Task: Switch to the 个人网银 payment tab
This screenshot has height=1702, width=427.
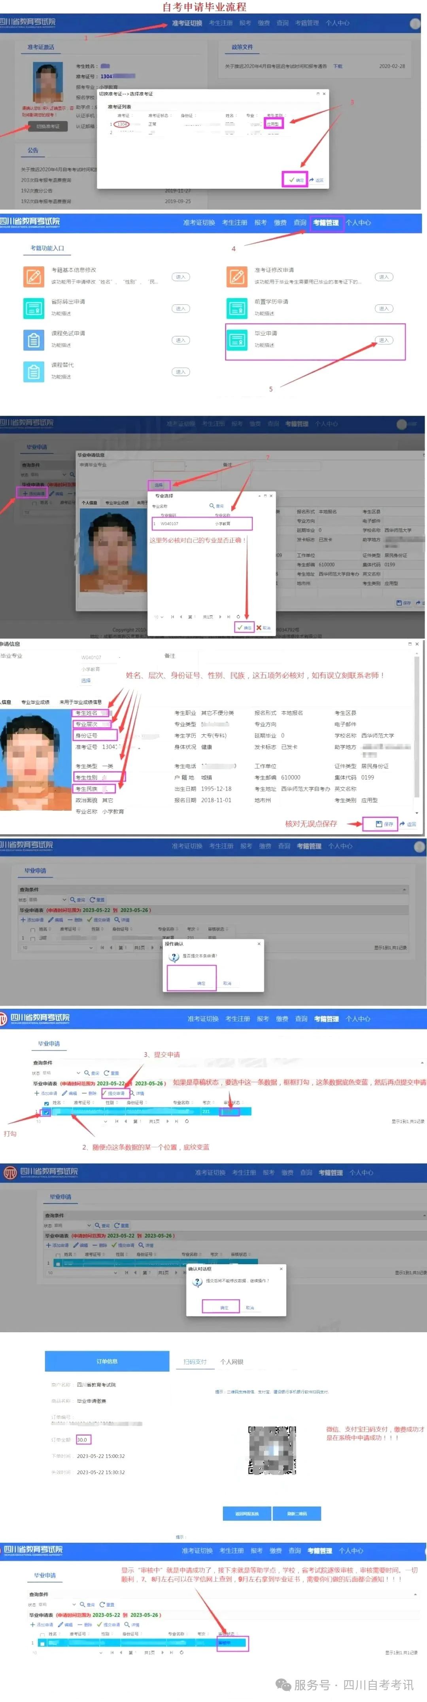Action: pos(232,1362)
